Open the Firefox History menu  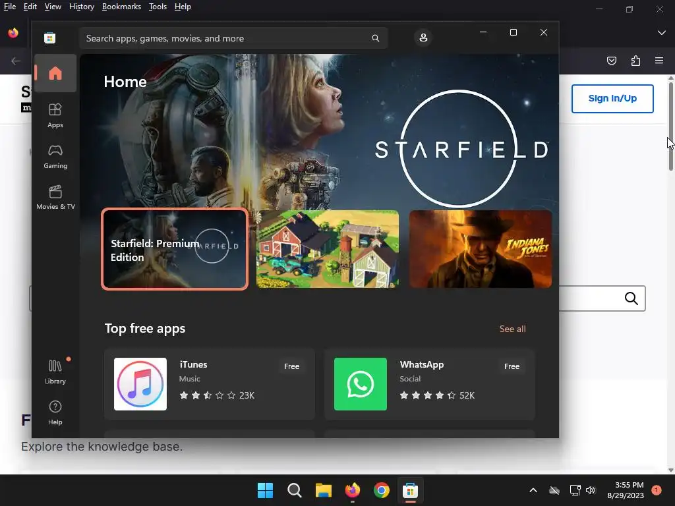(x=81, y=7)
